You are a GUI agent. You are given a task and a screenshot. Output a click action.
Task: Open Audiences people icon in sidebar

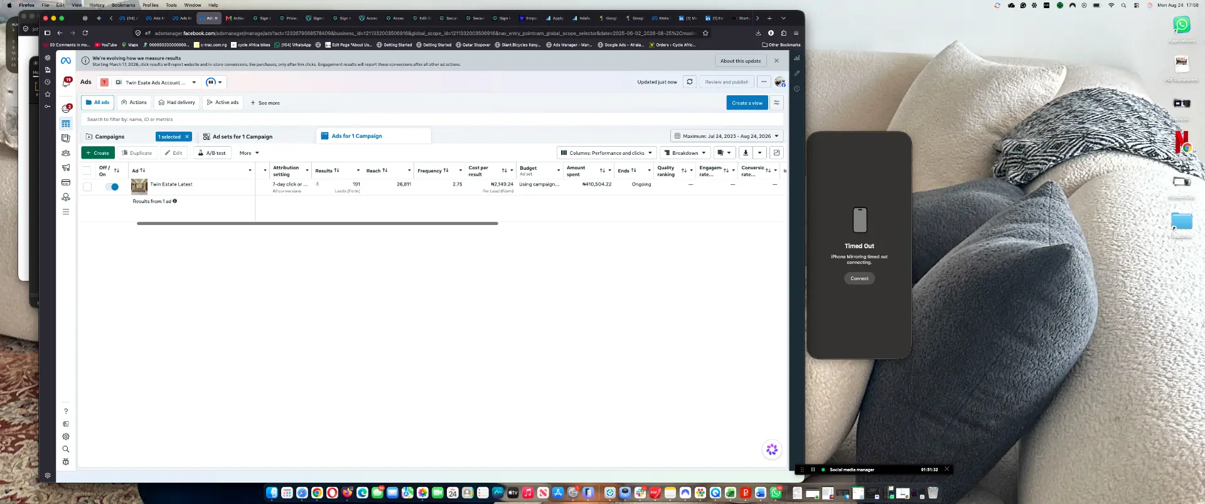pyautogui.click(x=66, y=153)
